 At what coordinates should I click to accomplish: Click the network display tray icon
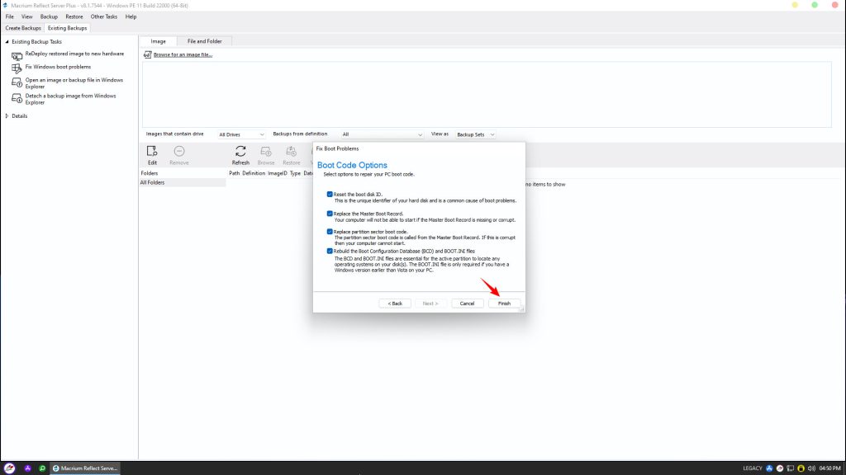791,468
